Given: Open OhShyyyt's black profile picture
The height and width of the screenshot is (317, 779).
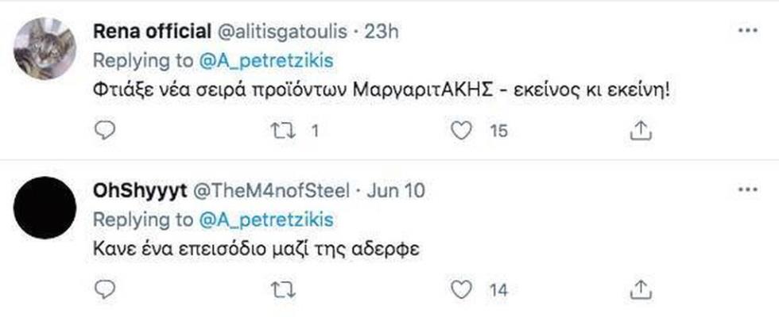Looking at the screenshot, I should [45, 207].
